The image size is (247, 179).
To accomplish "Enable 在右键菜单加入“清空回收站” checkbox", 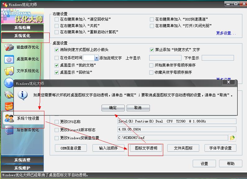I will (56, 19).
